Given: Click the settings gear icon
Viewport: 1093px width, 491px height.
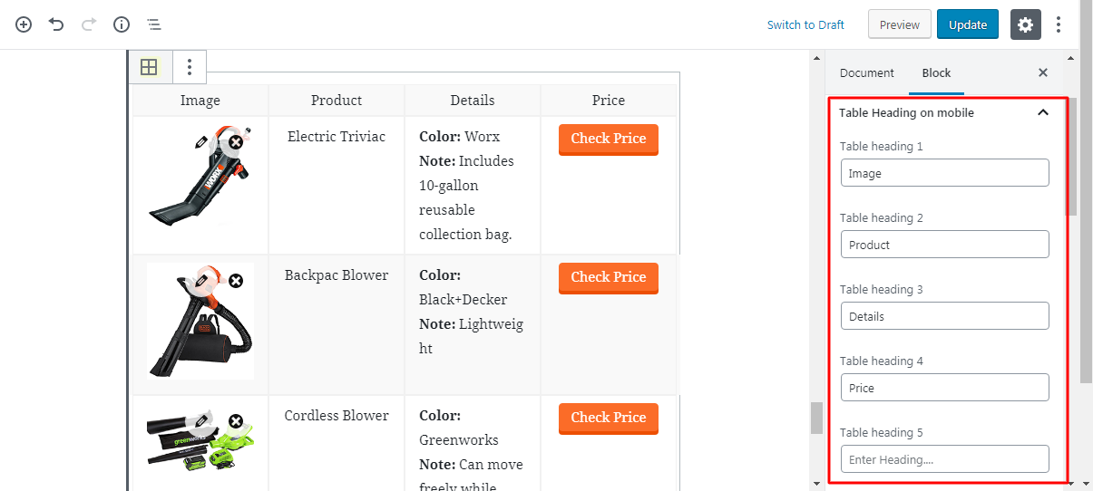Looking at the screenshot, I should [x=1025, y=24].
